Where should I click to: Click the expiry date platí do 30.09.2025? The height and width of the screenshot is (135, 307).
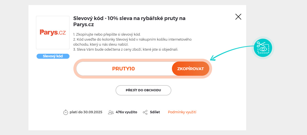(x=86, y=112)
